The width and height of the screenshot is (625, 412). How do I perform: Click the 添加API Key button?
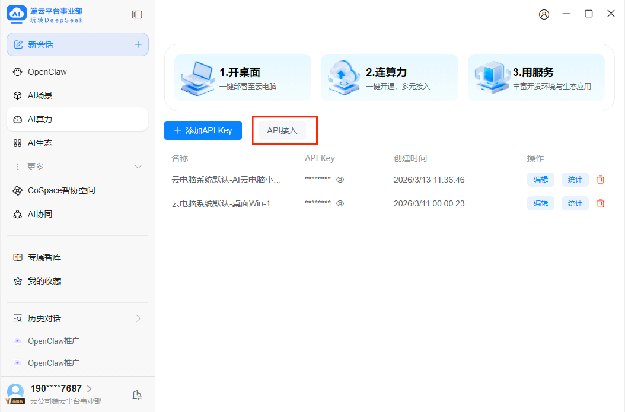click(203, 130)
